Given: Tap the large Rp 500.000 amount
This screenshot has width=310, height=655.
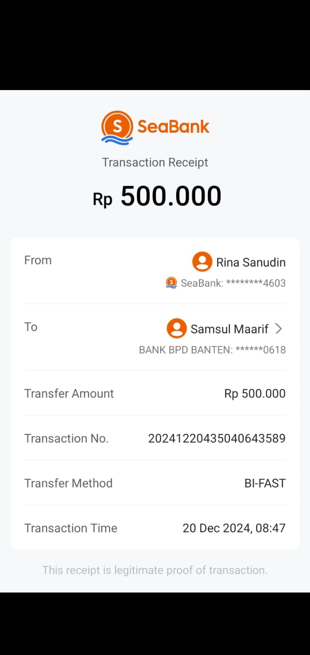Looking at the screenshot, I should tap(157, 196).
